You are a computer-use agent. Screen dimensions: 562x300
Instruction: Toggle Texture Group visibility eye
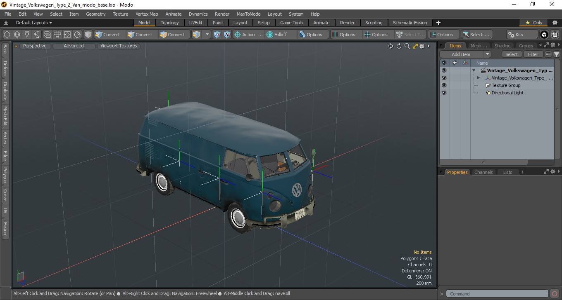tap(444, 85)
